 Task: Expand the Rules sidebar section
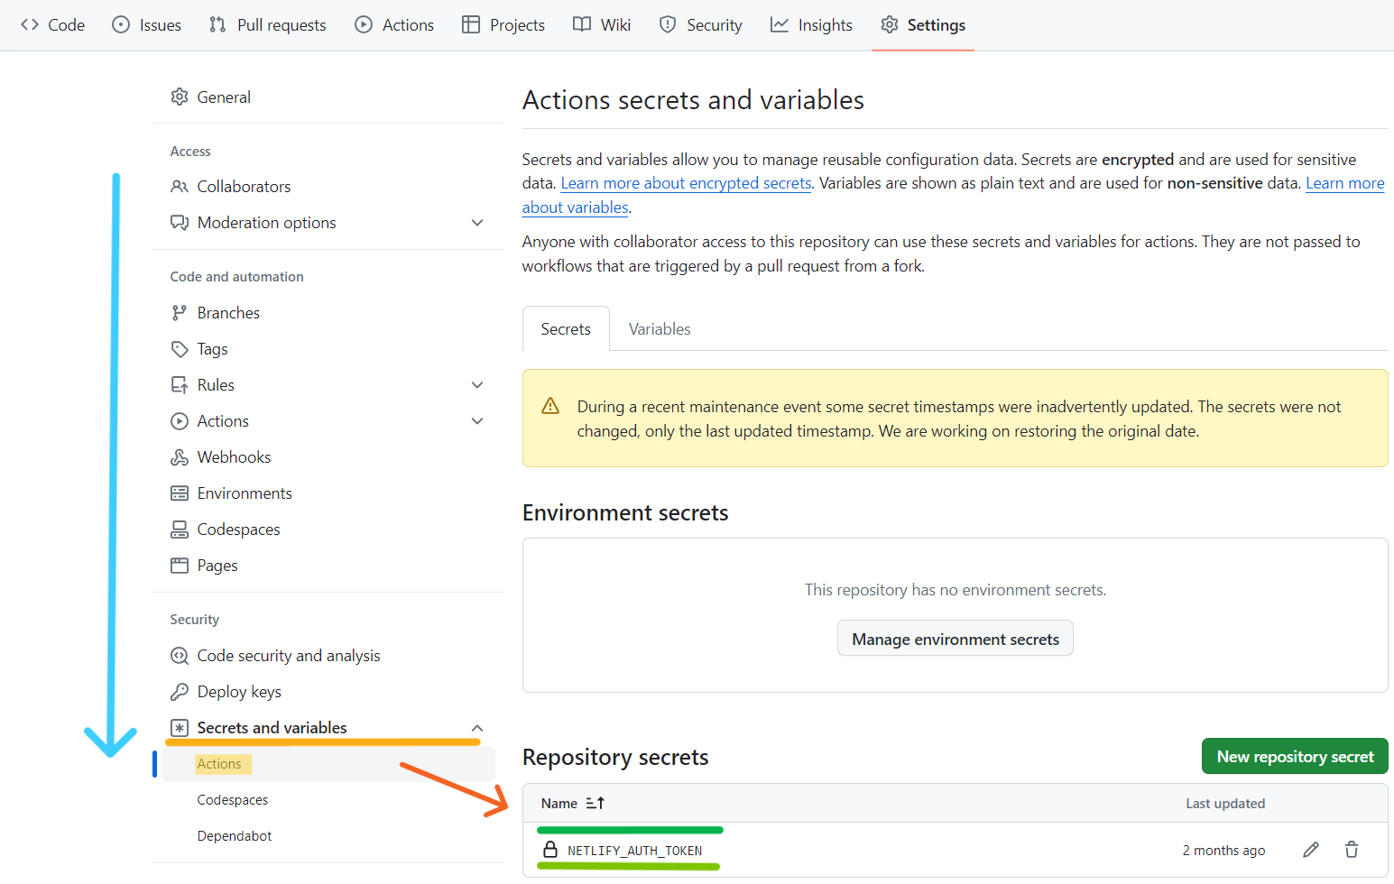(x=477, y=385)
